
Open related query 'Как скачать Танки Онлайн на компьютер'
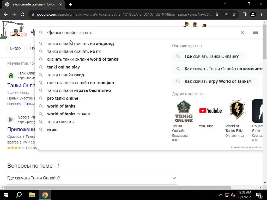[x=217, y=69]
